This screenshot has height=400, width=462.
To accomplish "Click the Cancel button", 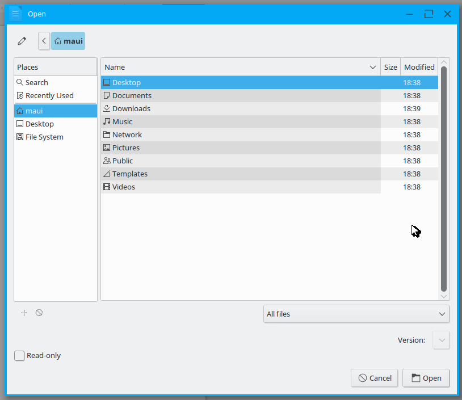I will coord(374,378).
